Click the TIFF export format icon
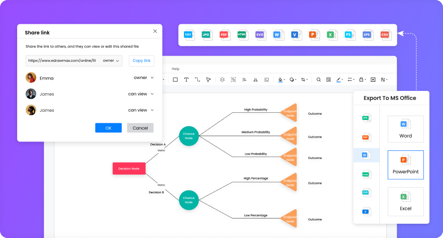 click(x=189, y=35)
